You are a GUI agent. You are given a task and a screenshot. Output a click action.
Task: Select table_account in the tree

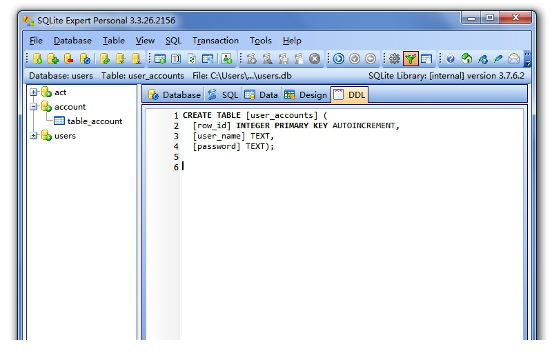pos(95,121)
